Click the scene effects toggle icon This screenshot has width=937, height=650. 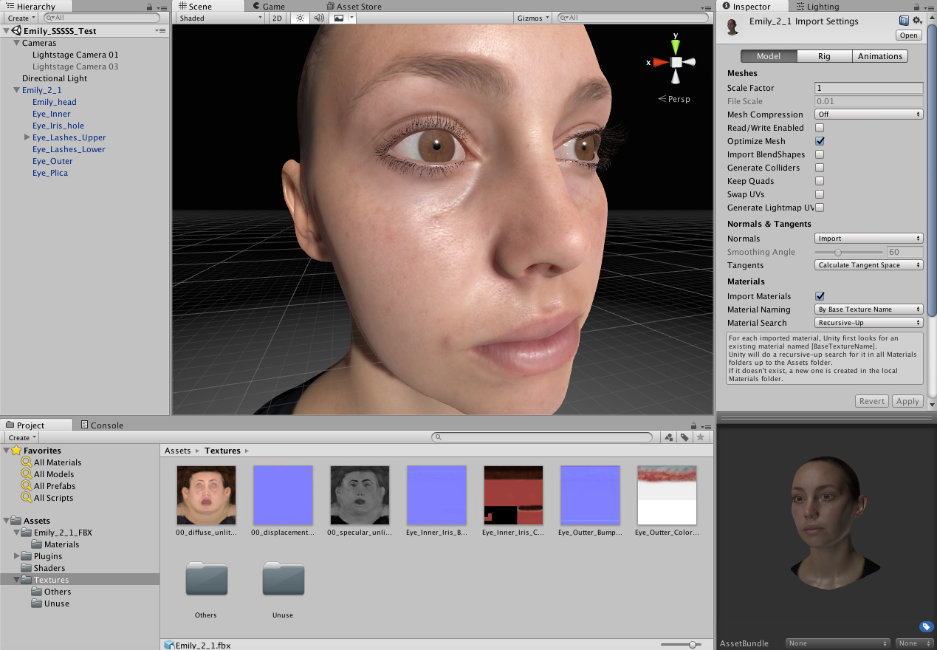(339, 18)
